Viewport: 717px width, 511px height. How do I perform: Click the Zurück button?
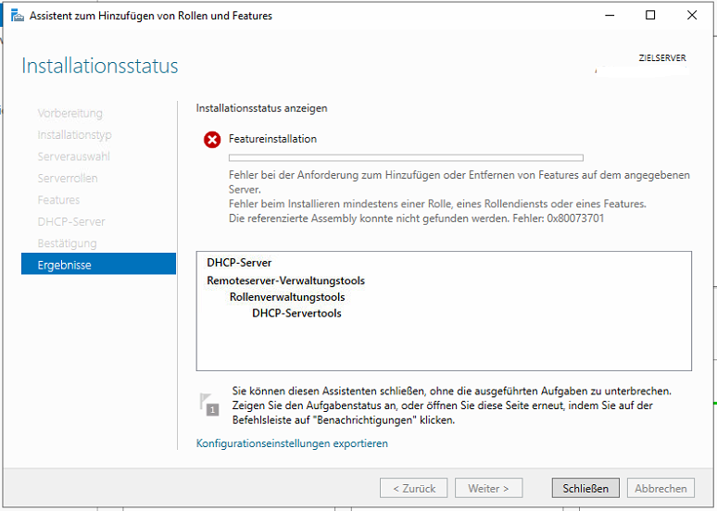(413, 488)
